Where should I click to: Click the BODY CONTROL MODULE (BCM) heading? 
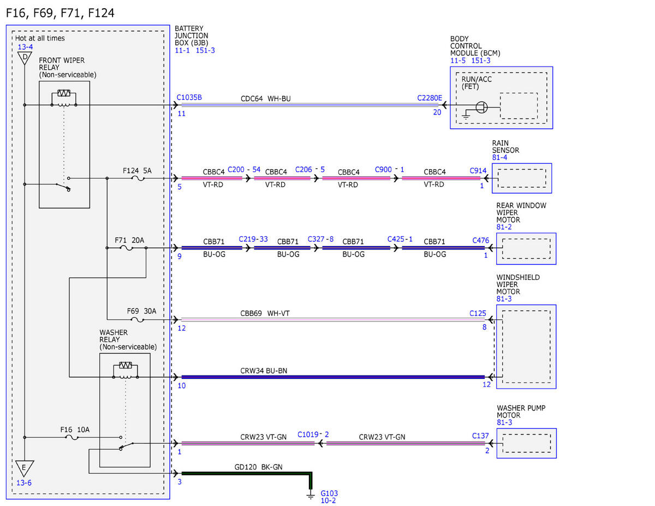coord(475,46)
